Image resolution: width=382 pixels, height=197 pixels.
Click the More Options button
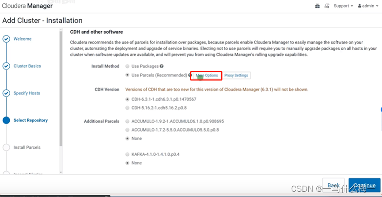tap(207, 76)
